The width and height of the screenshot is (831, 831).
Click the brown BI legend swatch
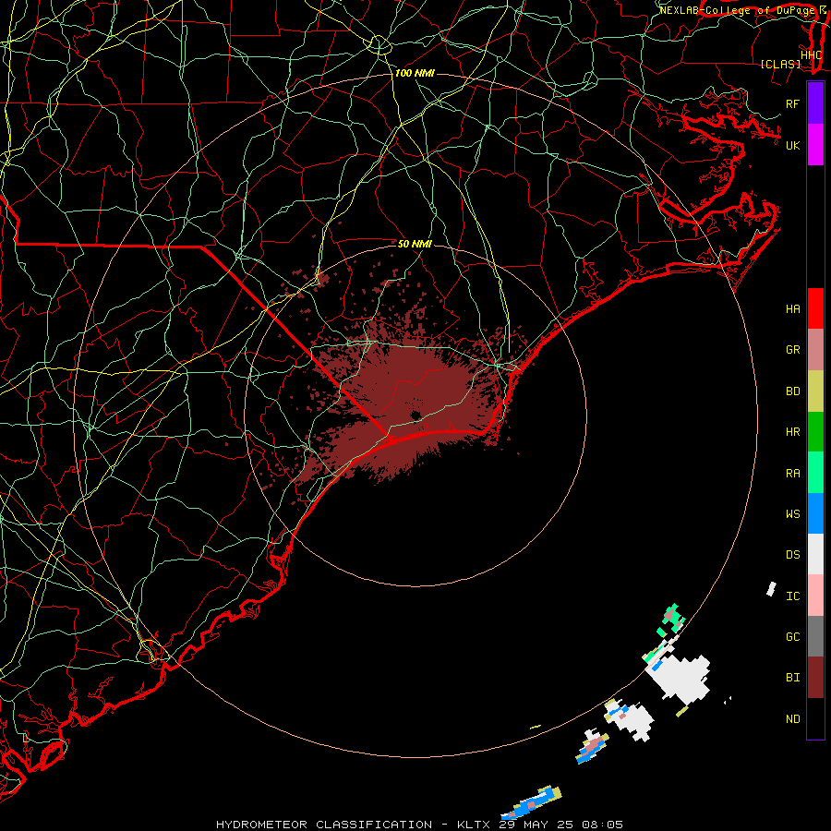(815, 678)
